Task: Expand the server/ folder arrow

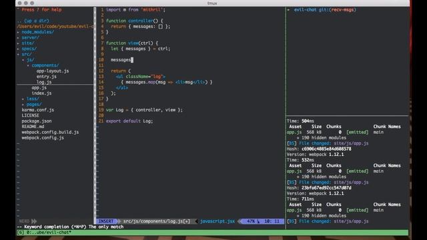Action: tap(18, 38)
